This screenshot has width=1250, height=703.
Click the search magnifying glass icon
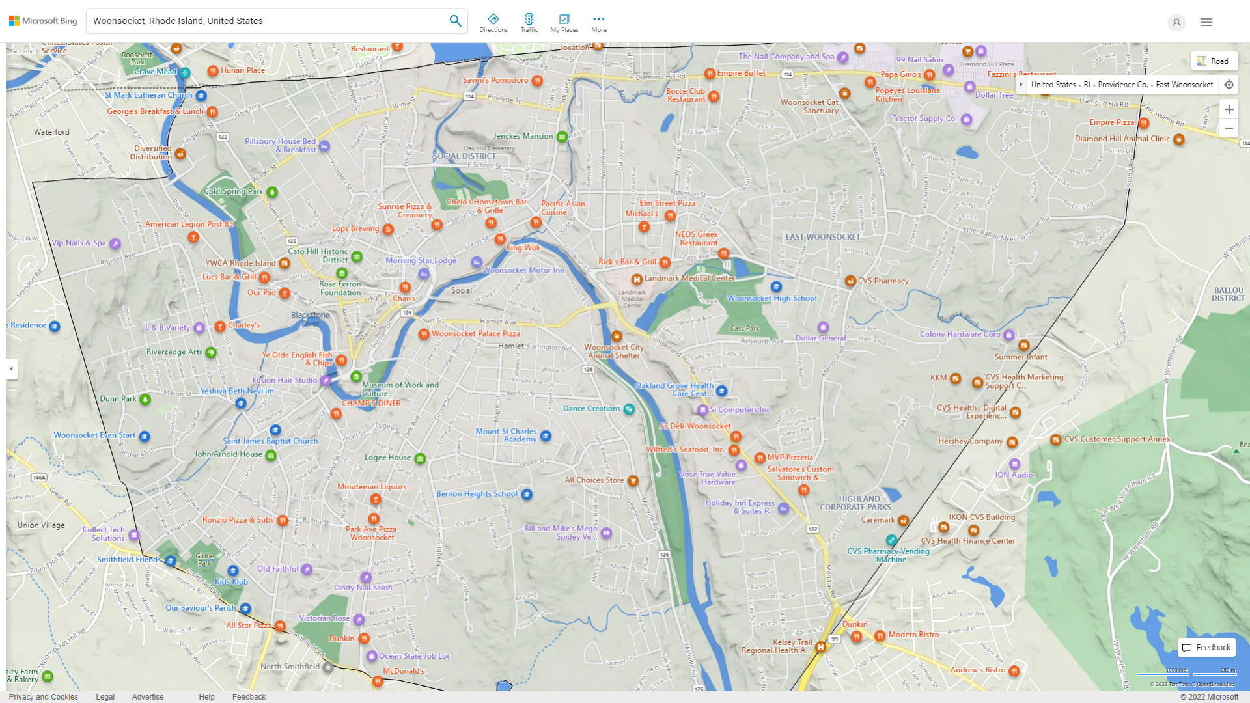[x=455, y=20]
